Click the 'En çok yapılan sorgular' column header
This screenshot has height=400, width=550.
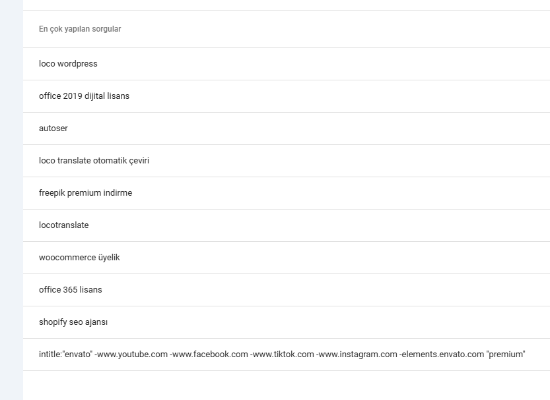[80, 29]
